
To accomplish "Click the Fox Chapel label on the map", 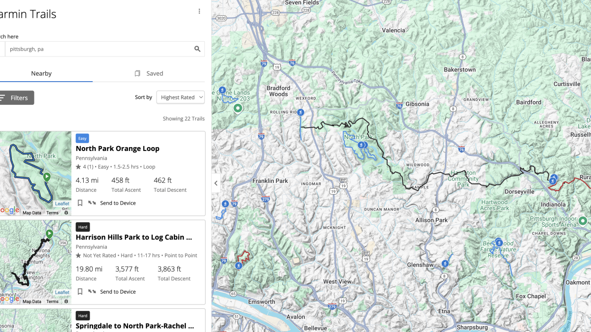I will 530,296.
